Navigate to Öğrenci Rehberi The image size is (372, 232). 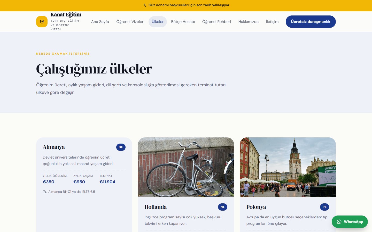coord(216,22)
